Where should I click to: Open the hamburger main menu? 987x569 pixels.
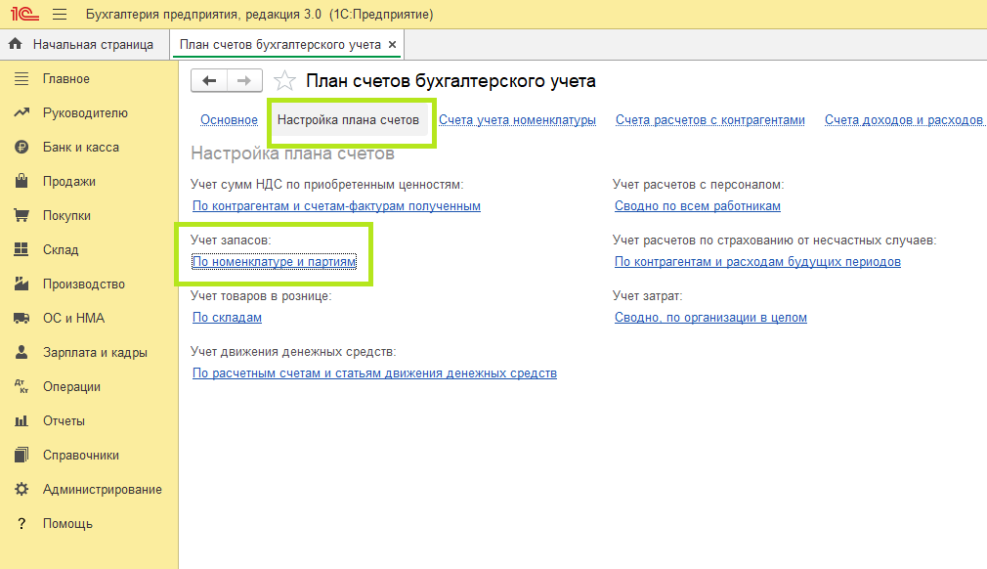point(60,14)
